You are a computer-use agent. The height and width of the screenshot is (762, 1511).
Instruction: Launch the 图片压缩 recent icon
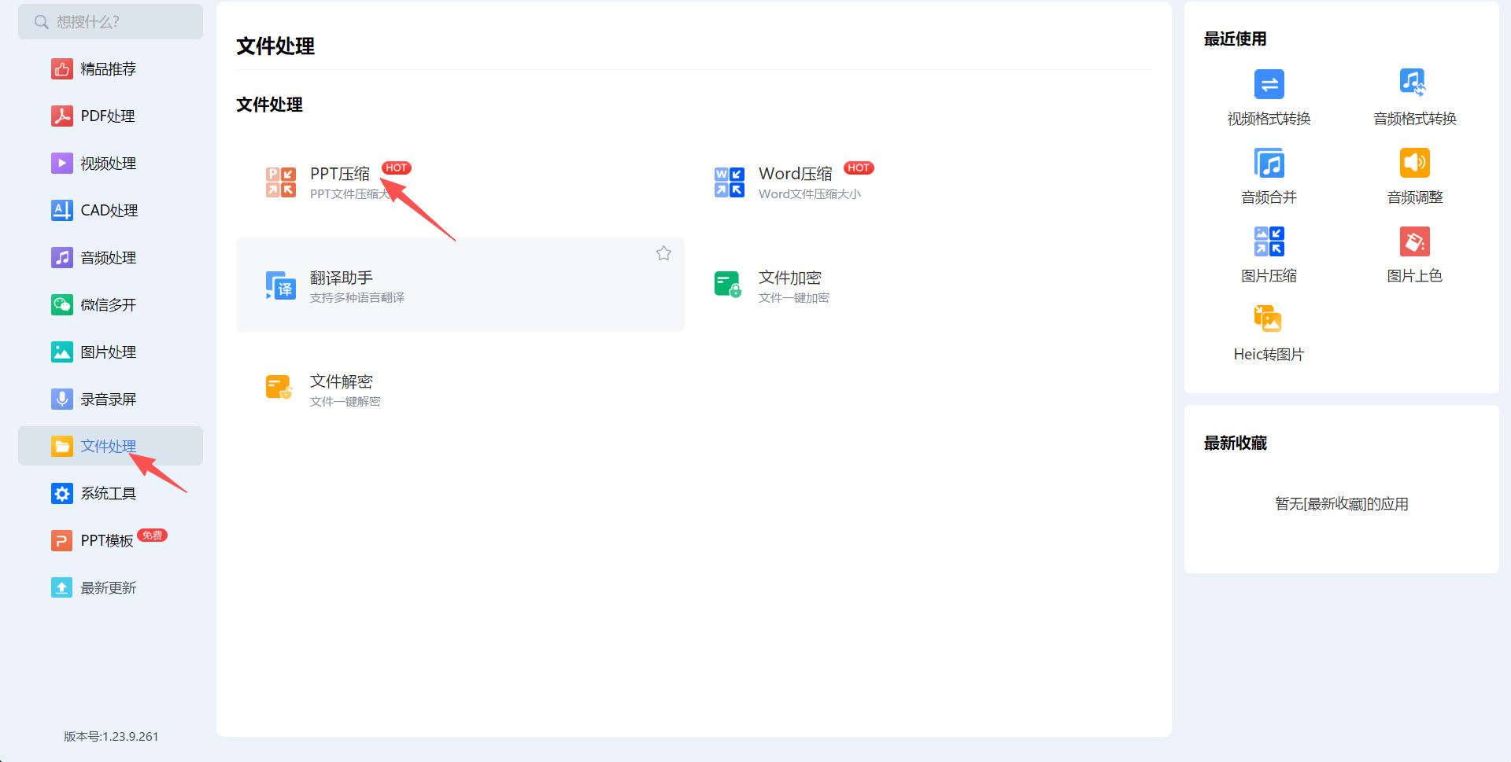coord(1269,241)
